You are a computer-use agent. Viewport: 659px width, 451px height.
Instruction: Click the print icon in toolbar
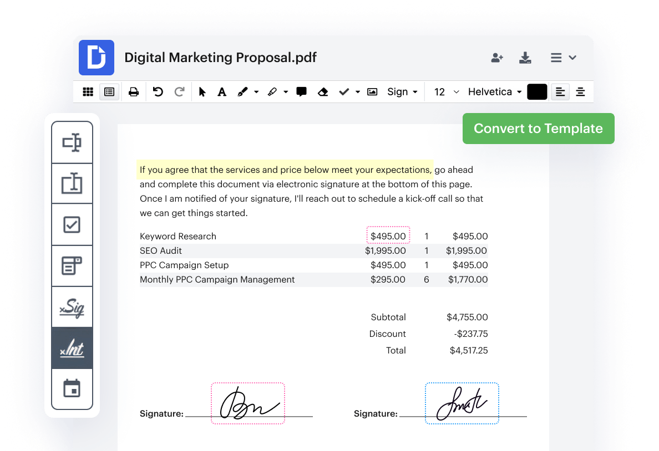(x=134, y=92)
